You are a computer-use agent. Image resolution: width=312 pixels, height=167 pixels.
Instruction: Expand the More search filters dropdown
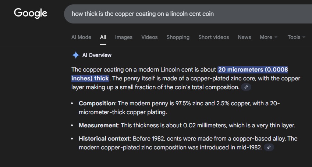click(x=268, y=37)
